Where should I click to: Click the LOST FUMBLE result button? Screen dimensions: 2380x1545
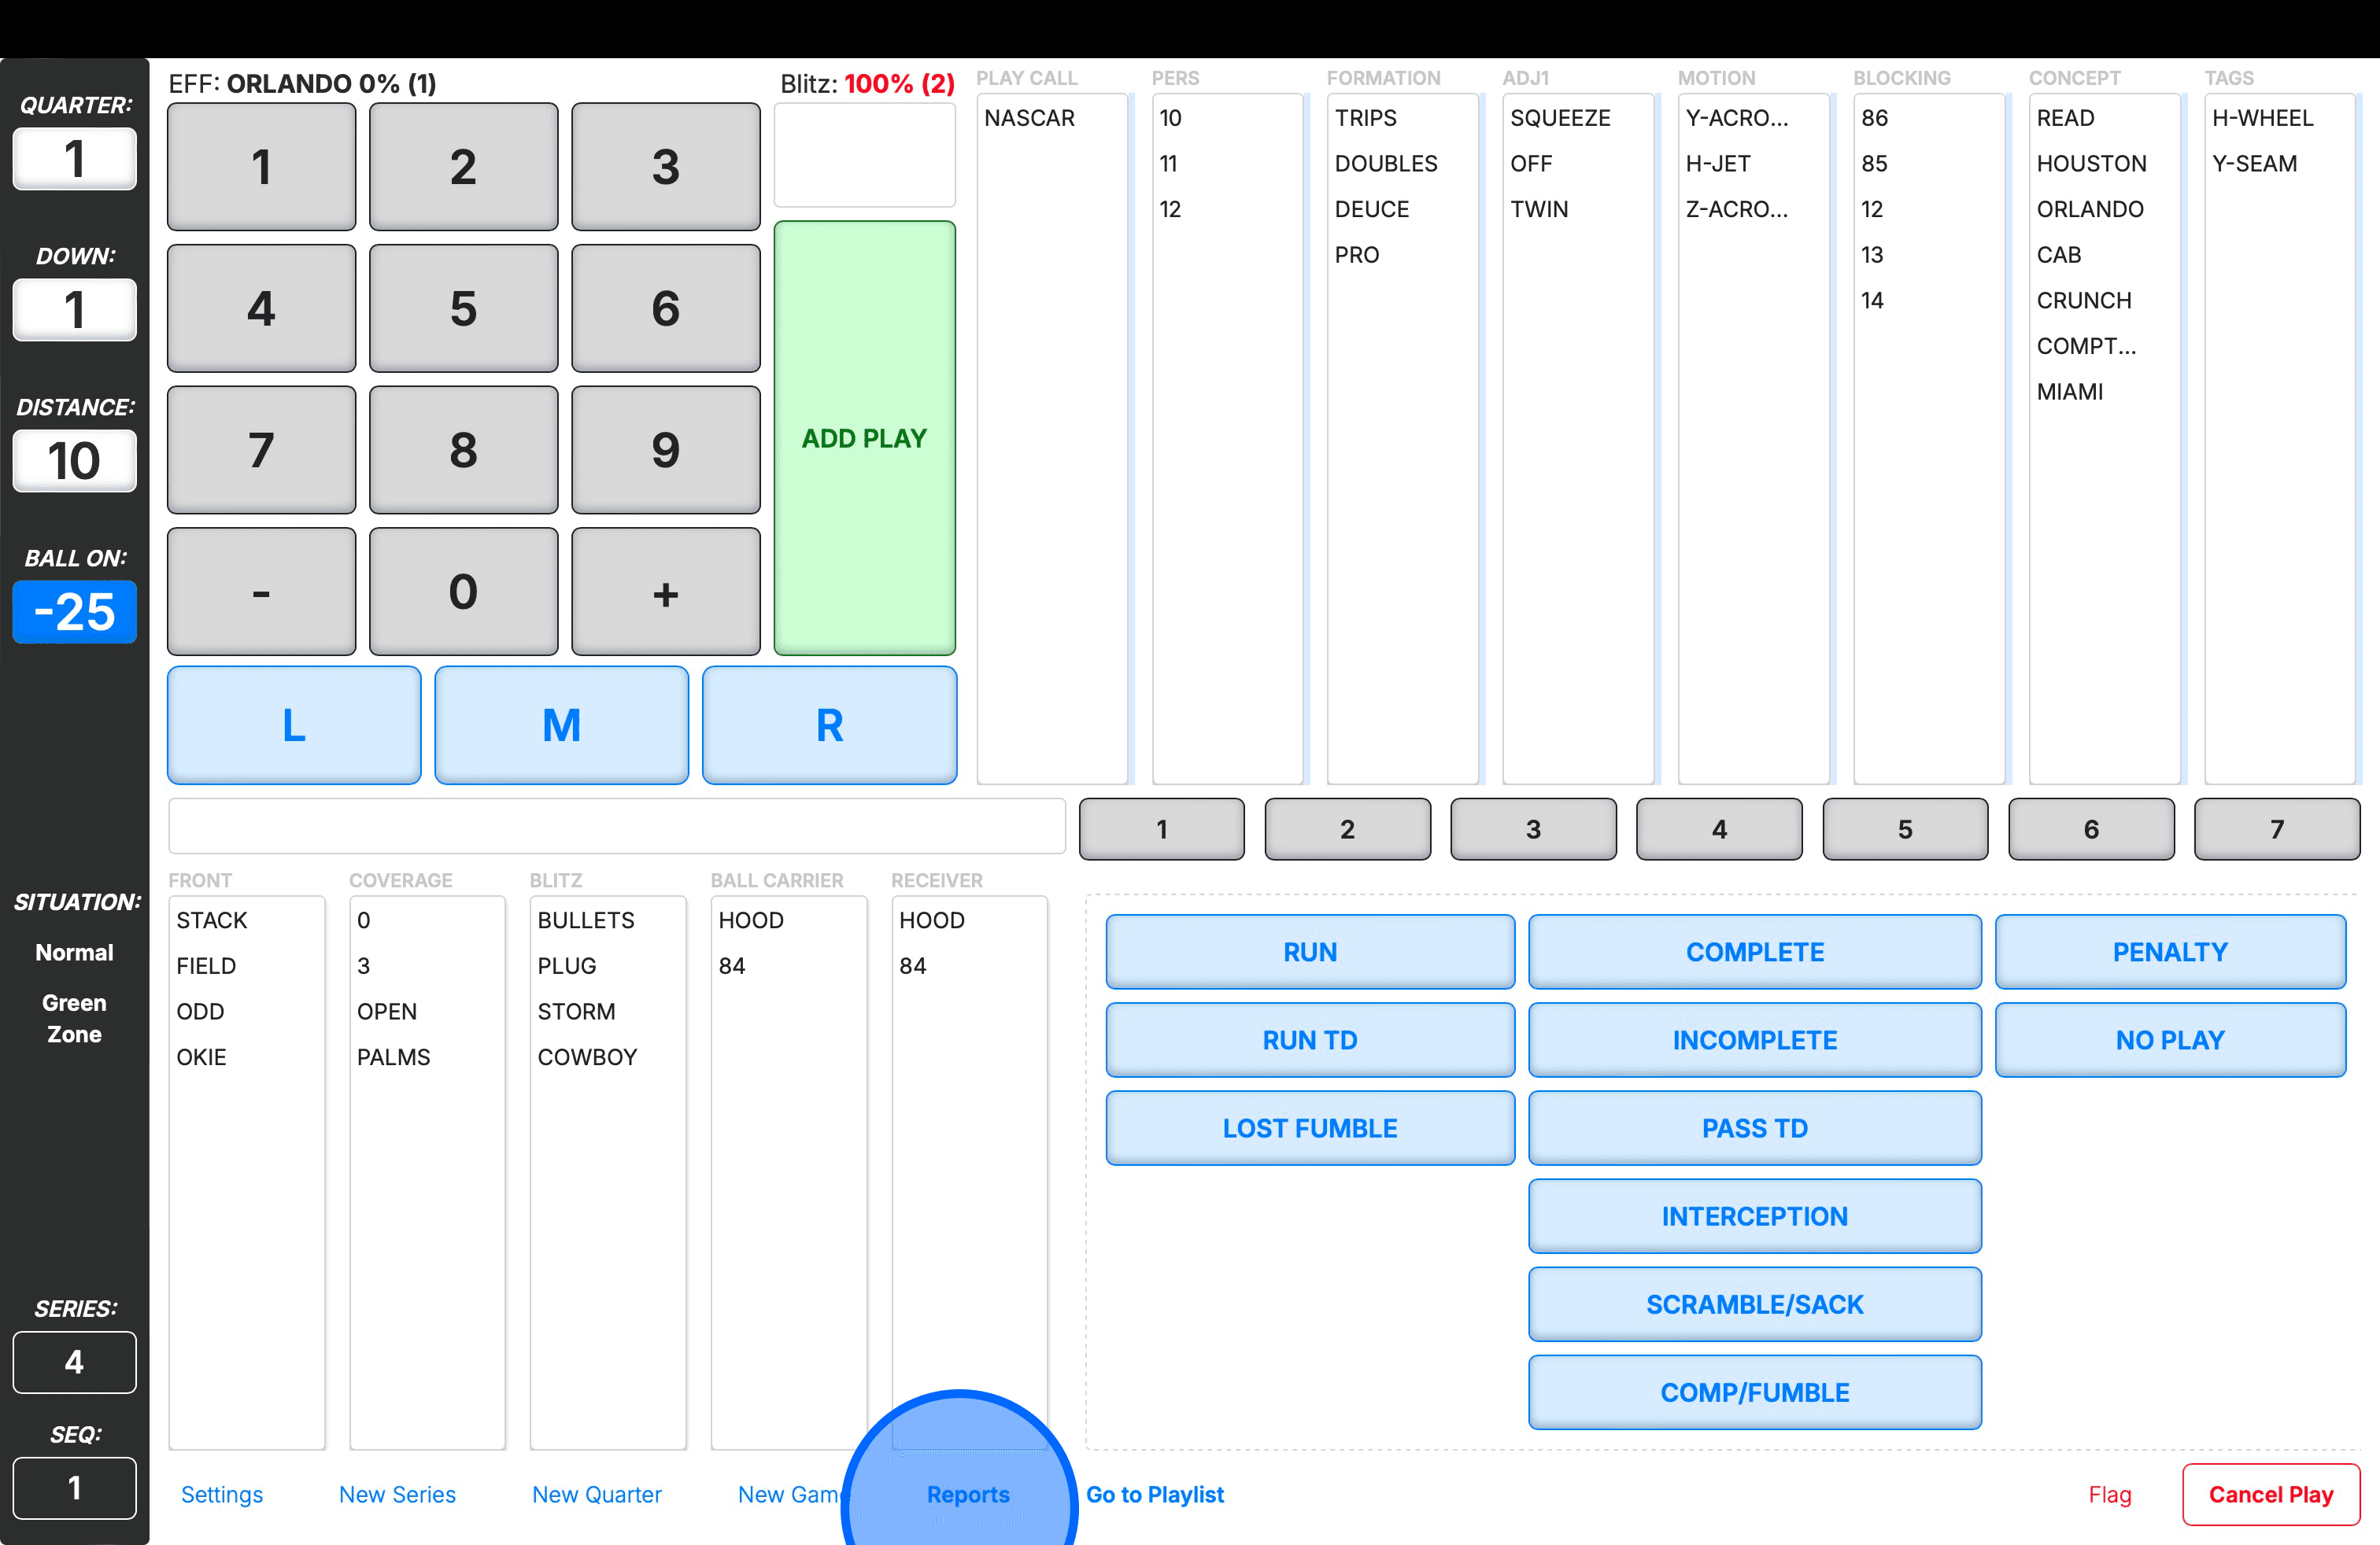point(1310,1128)
